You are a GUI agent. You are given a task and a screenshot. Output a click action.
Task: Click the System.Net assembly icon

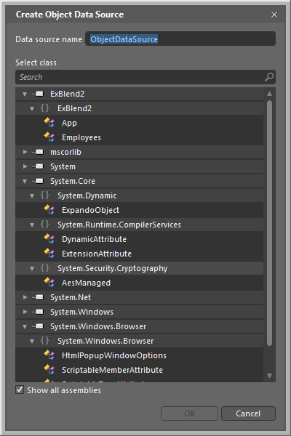38,297
